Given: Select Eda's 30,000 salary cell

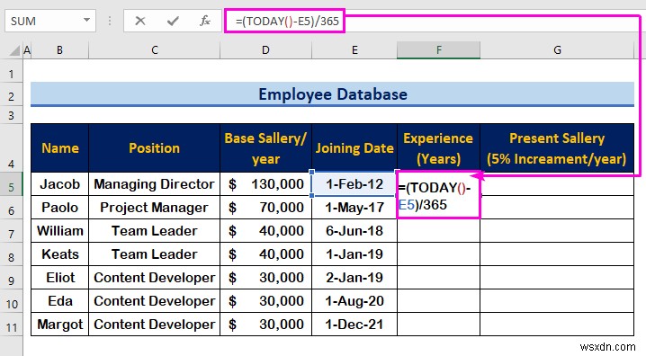Looking at the screenshot, I should [x=265, y=301].
